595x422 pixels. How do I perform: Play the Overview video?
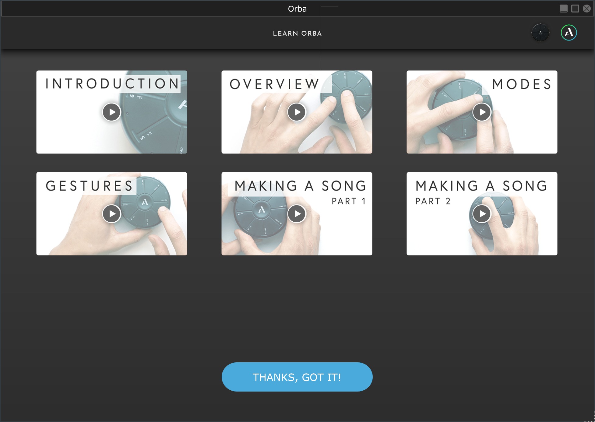[297, 112]
